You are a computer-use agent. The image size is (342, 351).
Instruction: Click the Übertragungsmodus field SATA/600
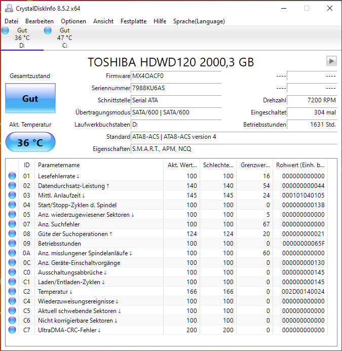tap(176, 112)
